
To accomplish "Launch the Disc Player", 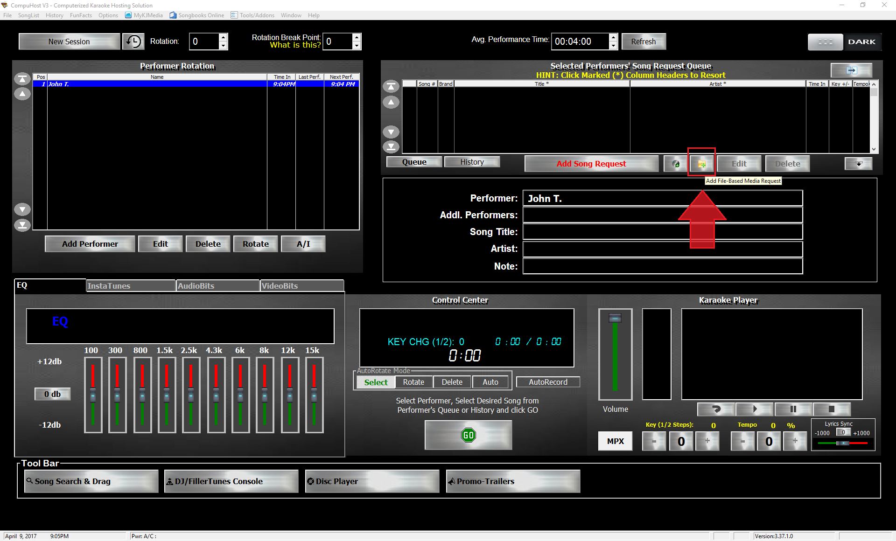I will point(372,481).
